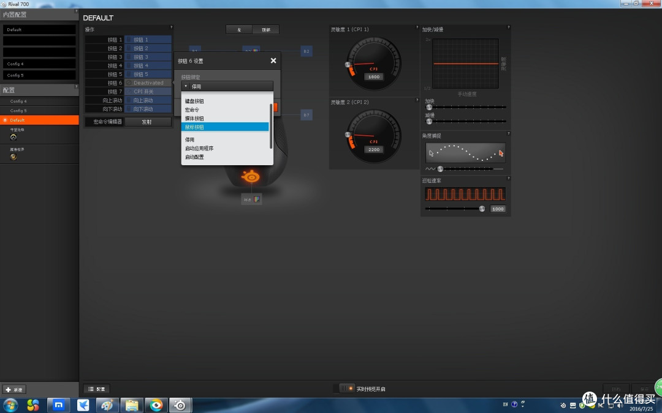Click the help question mark on 角度捕捉 panel
Viewport: 662px width, 413px height.
click(x=508, y=133)
